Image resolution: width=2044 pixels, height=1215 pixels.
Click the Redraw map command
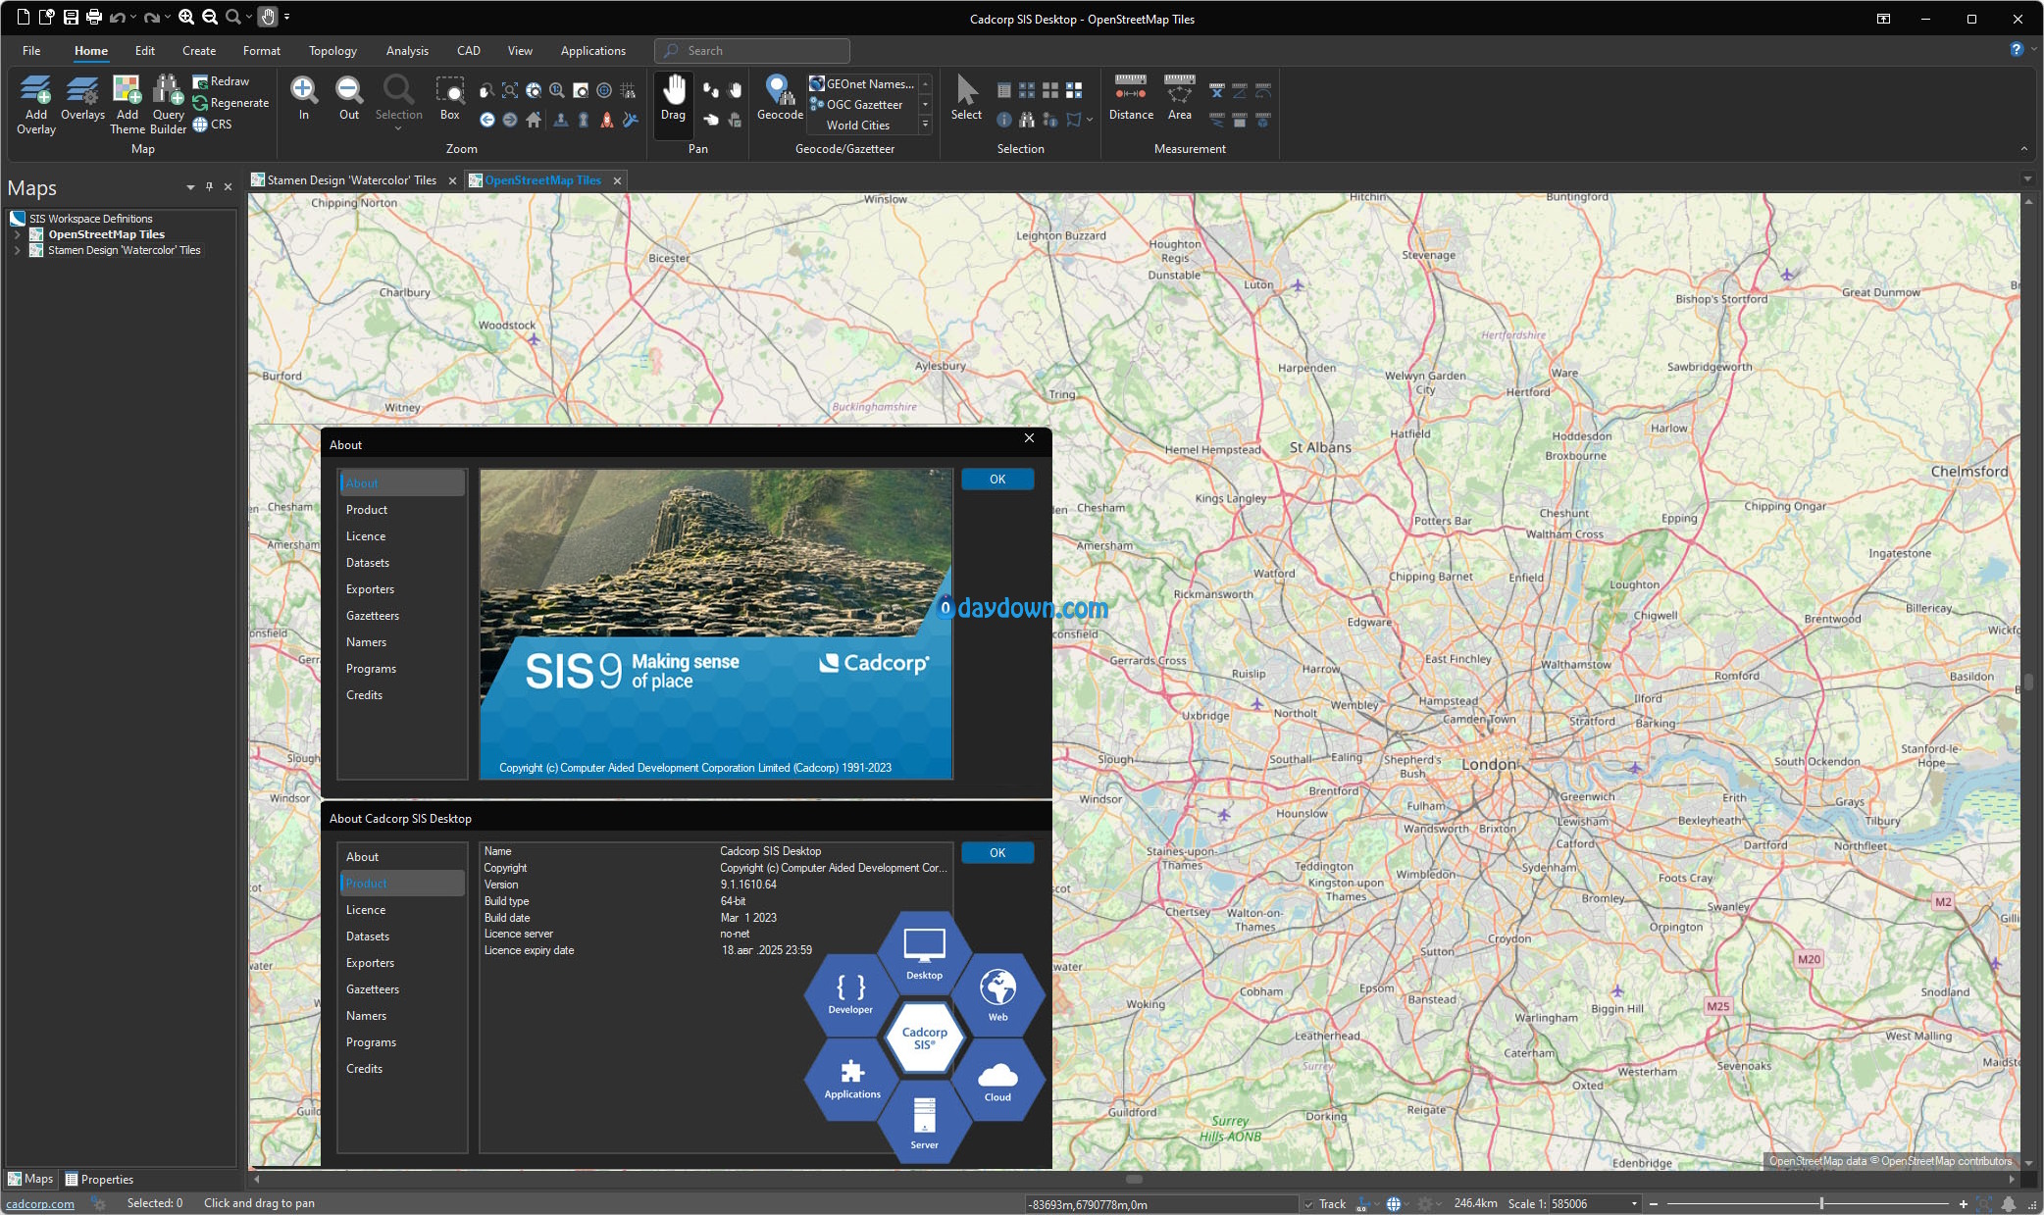(222, 81)
